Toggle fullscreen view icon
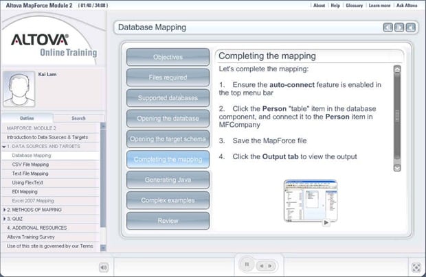This screenshot has height=277, width=426. [416, 267]
